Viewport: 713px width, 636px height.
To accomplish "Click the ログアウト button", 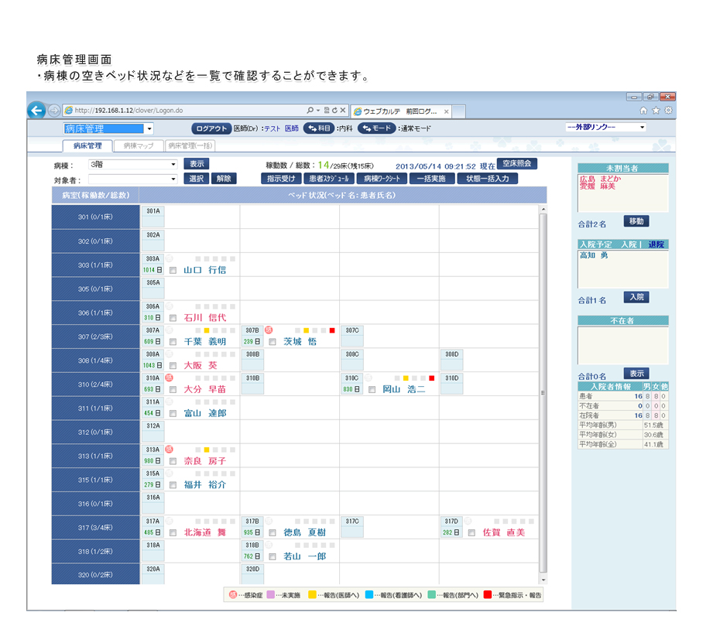I will click(x=211, y=128).
